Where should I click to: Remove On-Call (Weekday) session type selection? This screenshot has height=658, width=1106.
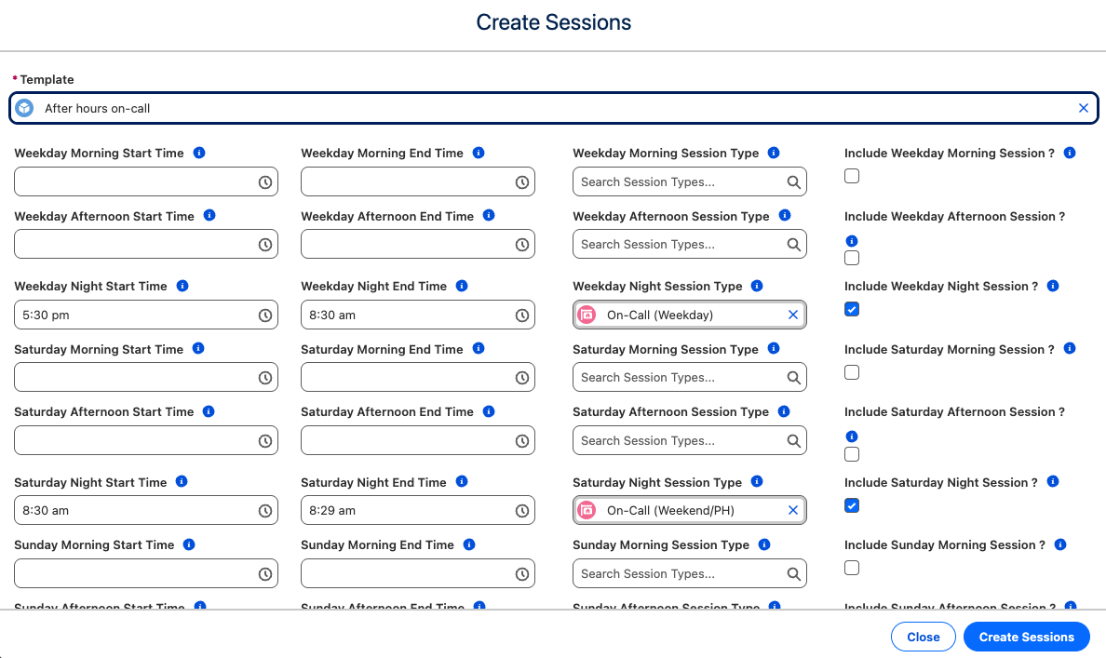pyautogui.click(x=793, y=316)
